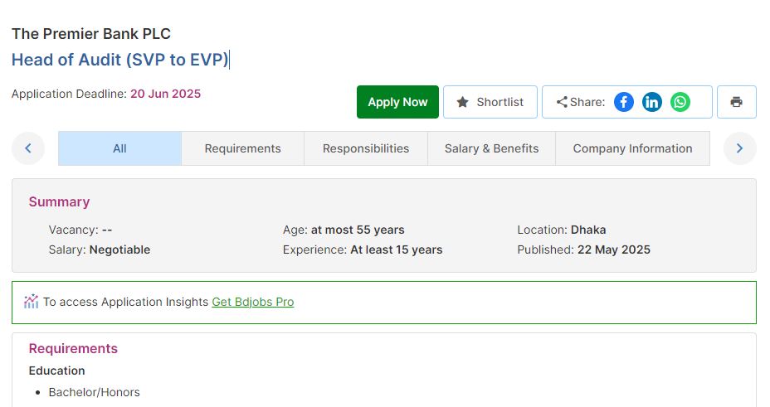This screenshot has height=407, width=770.
Task: Share job through WhatsApp icon
Action: click(680, 102)
